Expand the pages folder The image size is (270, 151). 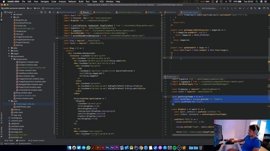[9, 54]
